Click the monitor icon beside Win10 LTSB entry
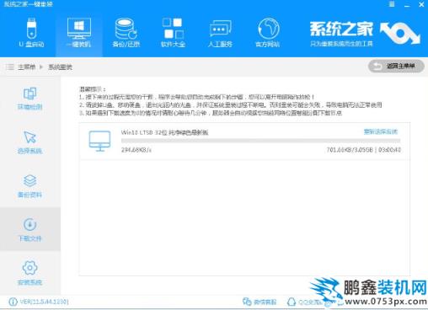 [99, 141]
